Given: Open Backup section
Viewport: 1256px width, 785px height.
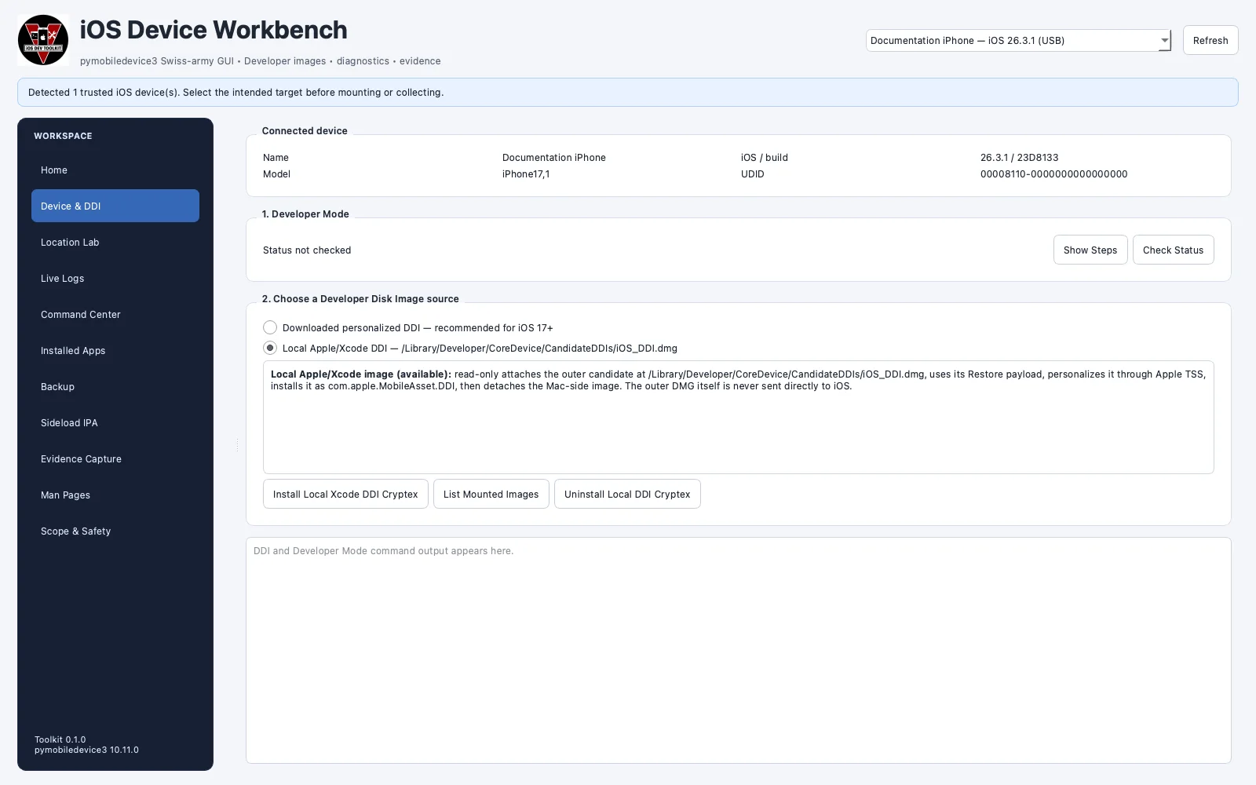Looking at the screenshot, I should click(115, 387).
